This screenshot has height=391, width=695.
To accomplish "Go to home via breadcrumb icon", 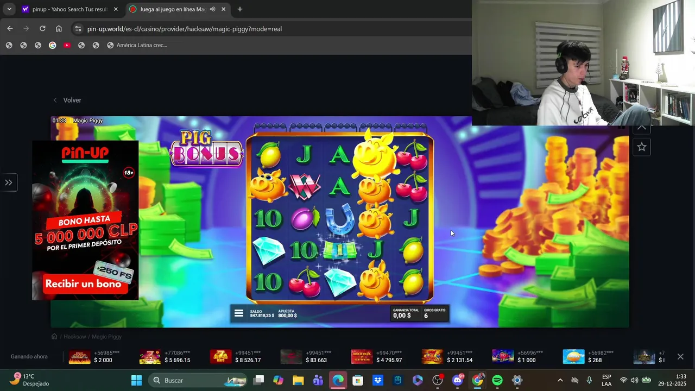I will coord(54,337).
